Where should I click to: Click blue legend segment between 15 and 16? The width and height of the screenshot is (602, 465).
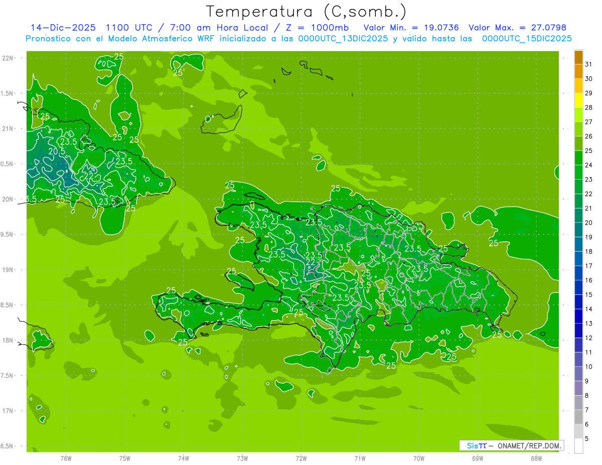[578, 287]
